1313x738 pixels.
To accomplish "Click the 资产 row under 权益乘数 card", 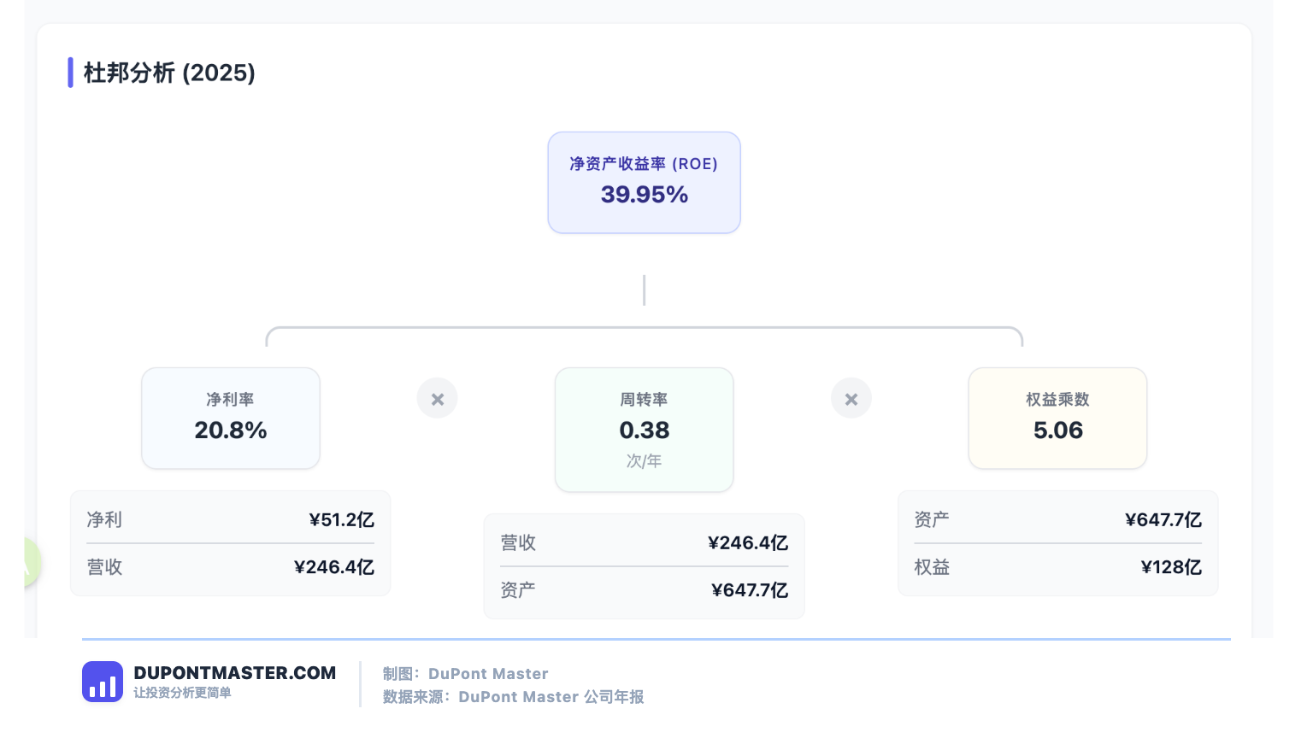I will (1057, 519).
